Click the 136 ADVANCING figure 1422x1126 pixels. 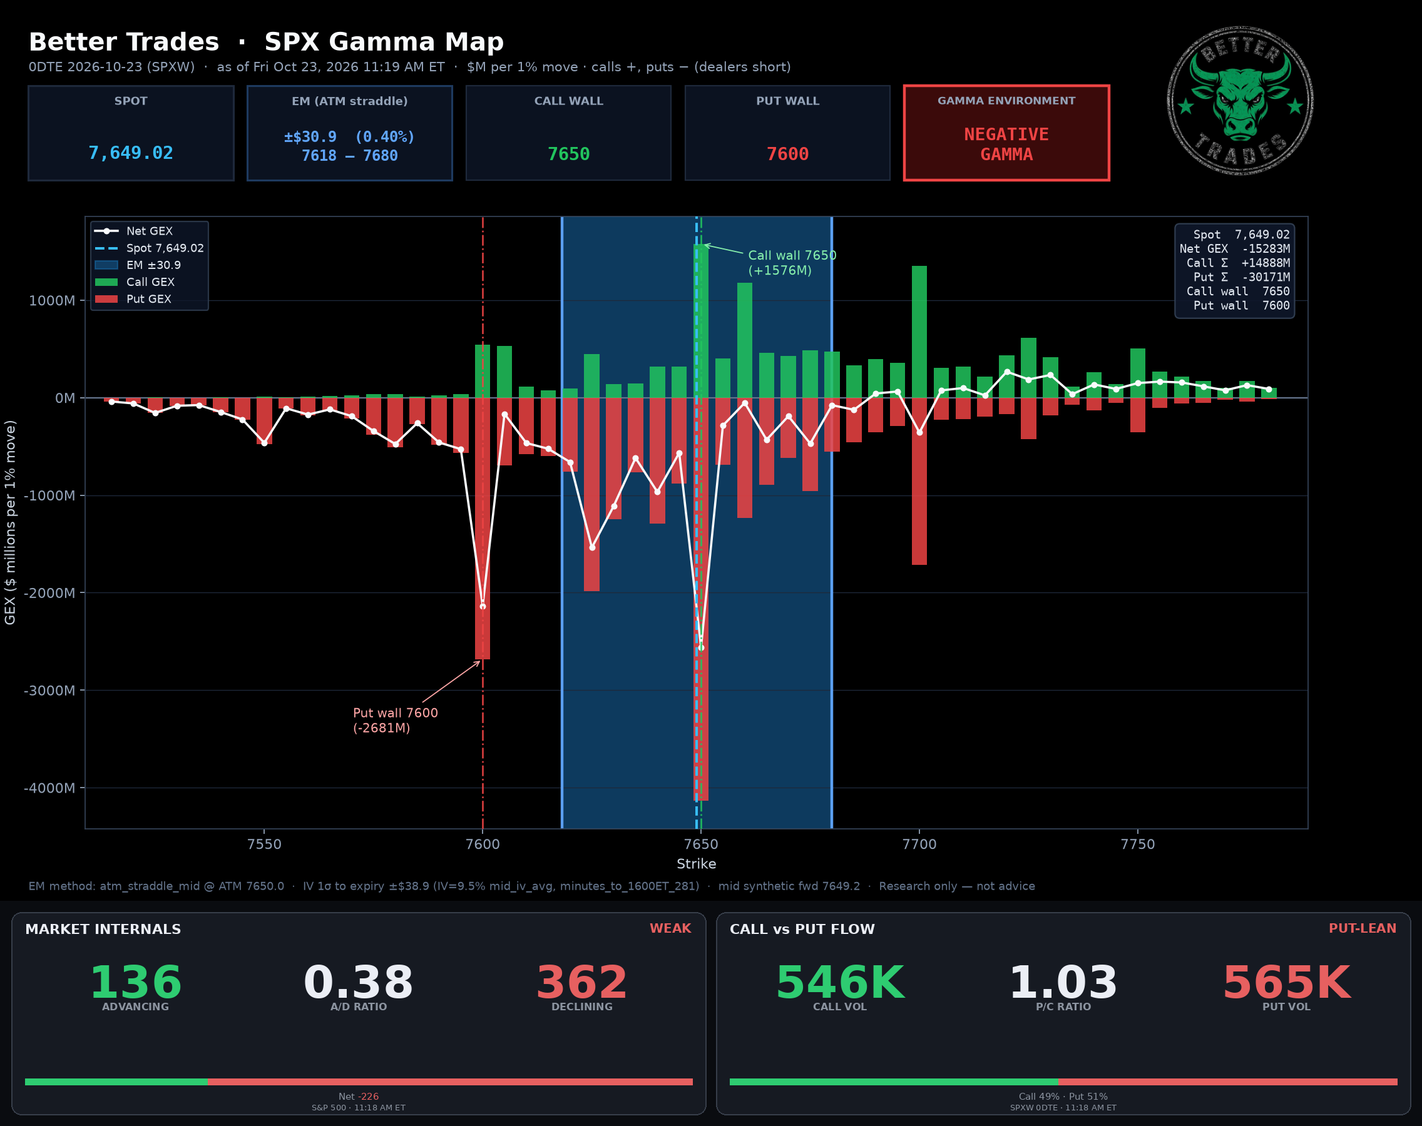[135, 982]
